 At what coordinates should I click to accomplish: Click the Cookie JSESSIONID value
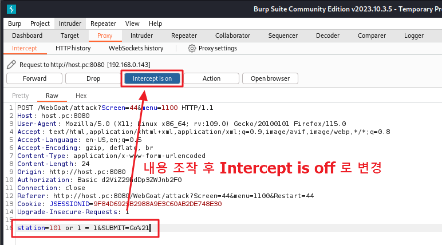point(157,204)
